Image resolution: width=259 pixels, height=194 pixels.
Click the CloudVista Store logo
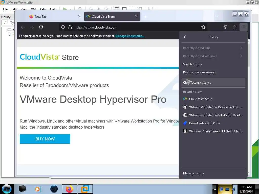[x=49, y=57]
